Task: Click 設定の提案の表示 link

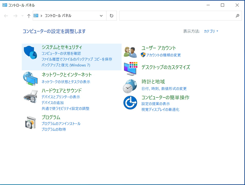Action: pyautogui.click(x=156, y=104)
